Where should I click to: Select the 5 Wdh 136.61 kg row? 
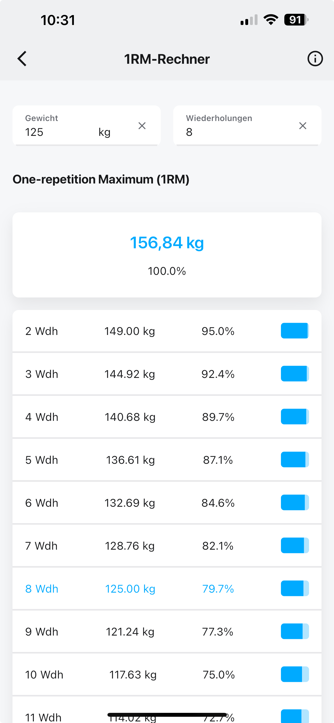click(x=167, y=460)
